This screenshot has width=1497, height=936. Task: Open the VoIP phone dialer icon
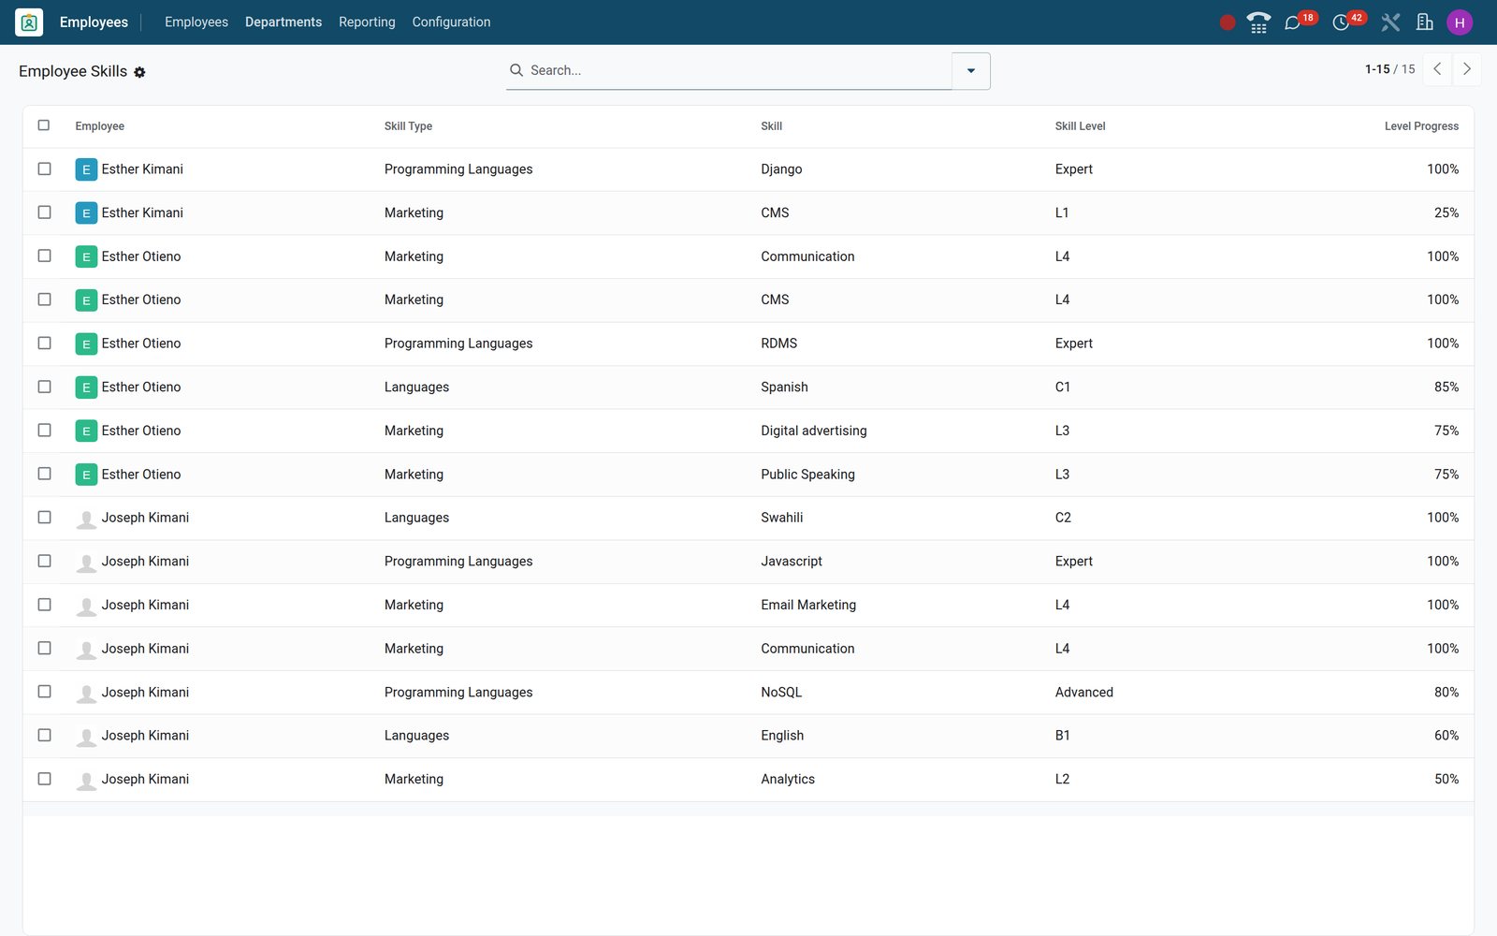pos(1258,22)
